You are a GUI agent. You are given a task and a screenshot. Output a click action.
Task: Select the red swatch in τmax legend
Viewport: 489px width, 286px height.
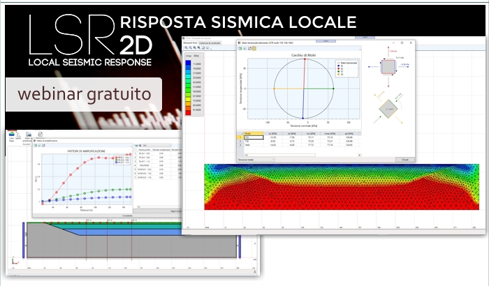click(188, 112)
